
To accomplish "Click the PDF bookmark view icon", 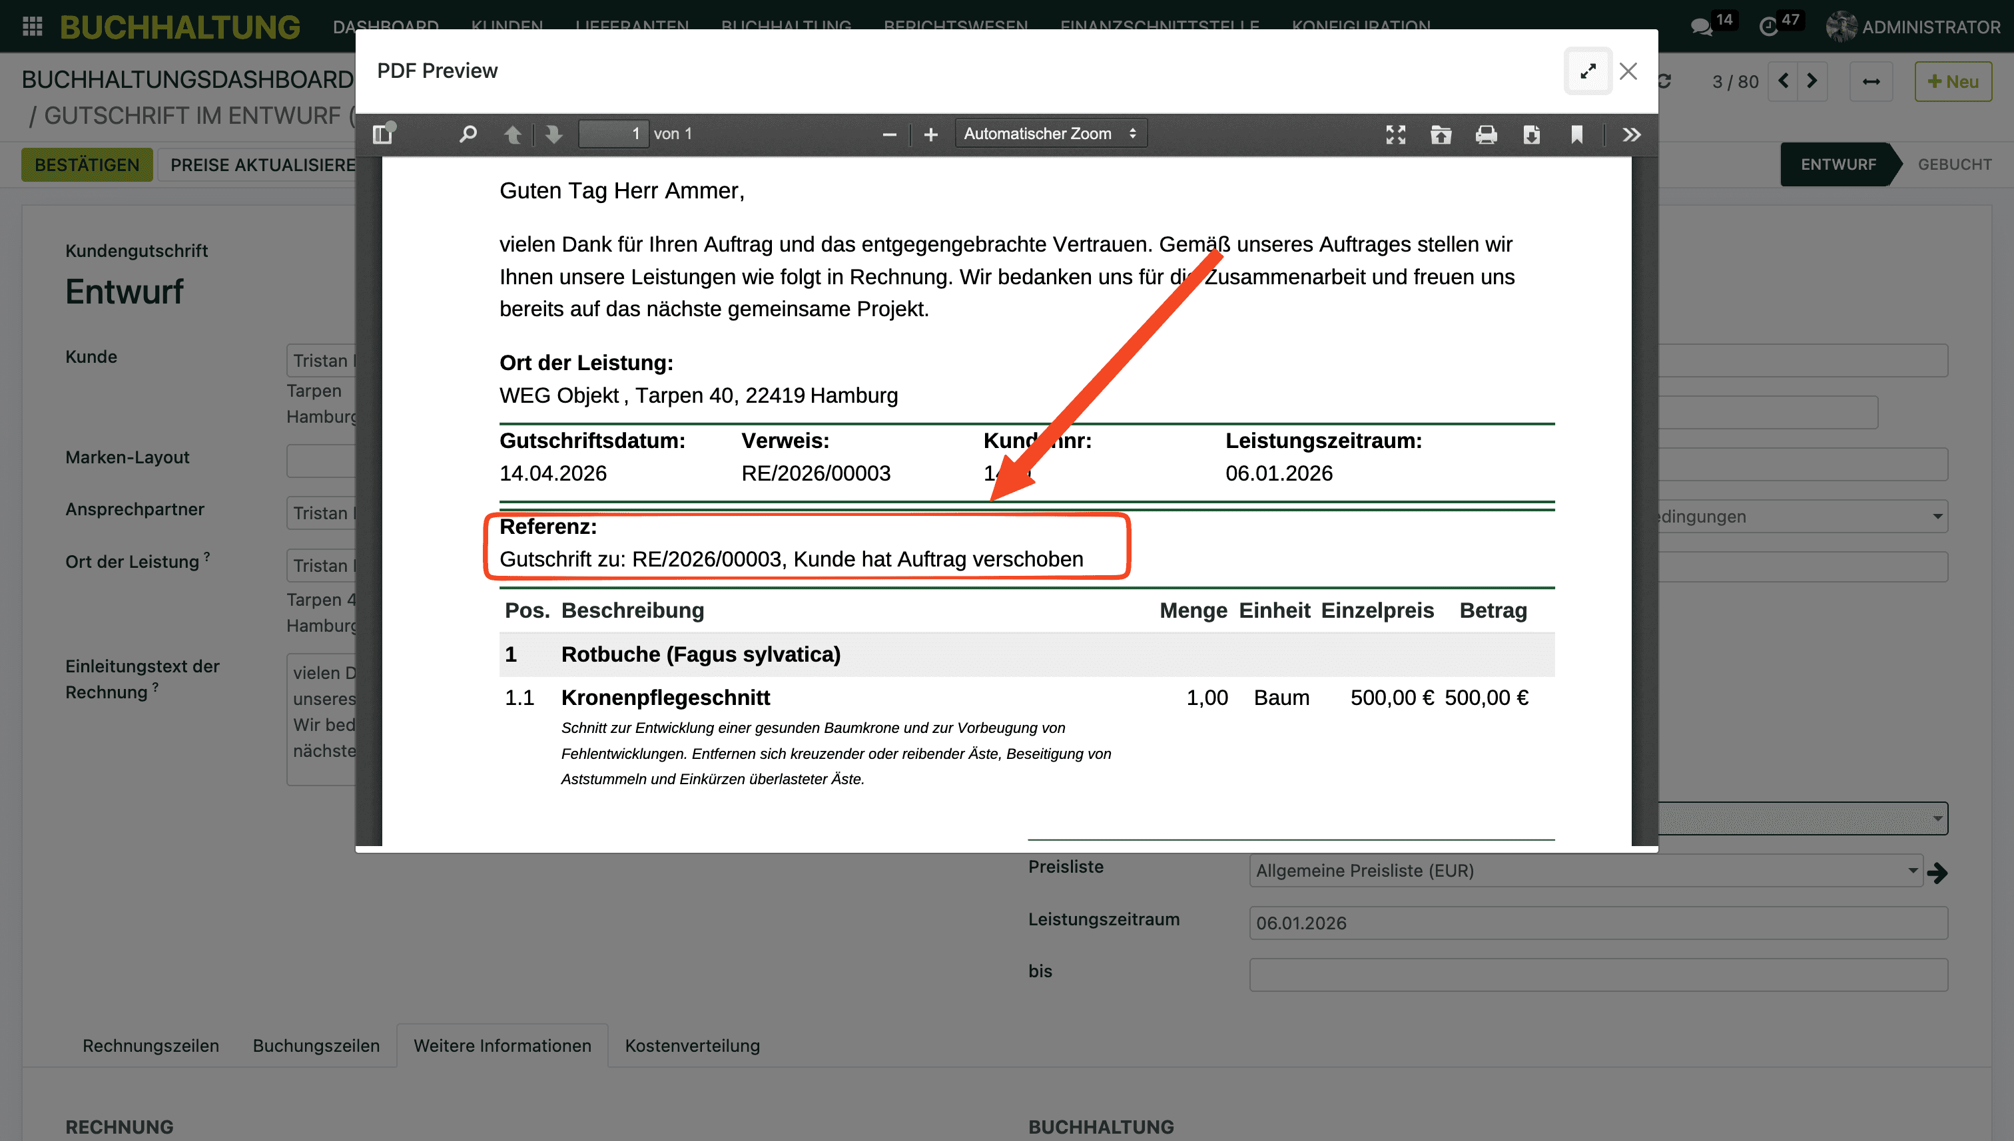I will pyautogui.click(x=1576, y=134).
